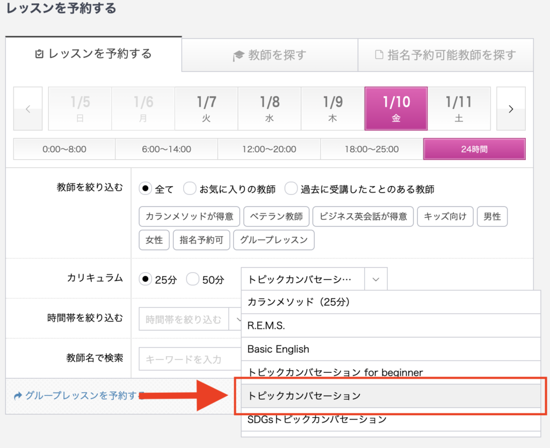Click the arrow icon beside グループレッスンを予約する
Screen dimensions: 550x448
[18, 396]
